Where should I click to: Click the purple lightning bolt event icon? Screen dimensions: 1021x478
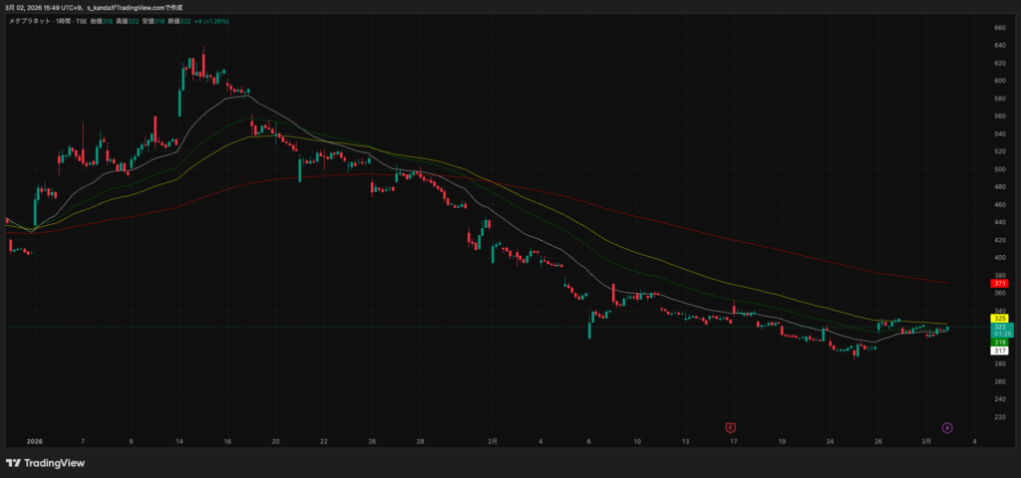(947, 427)
